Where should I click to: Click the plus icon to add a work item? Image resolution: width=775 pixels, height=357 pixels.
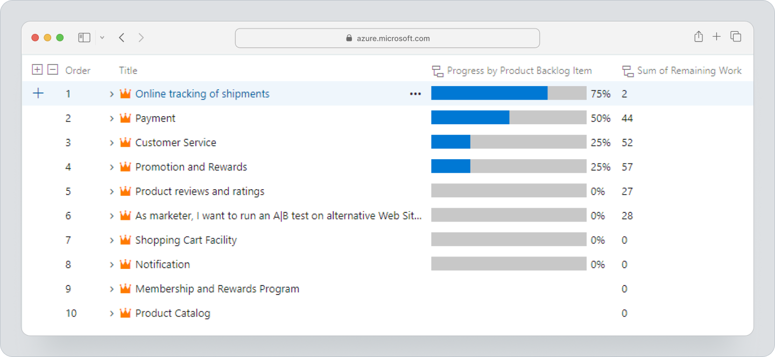pyautogui.click(x=38, y=93)
